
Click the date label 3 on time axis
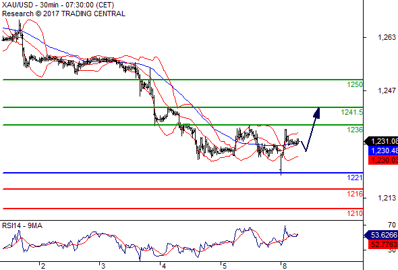click(x=103, y=266)
